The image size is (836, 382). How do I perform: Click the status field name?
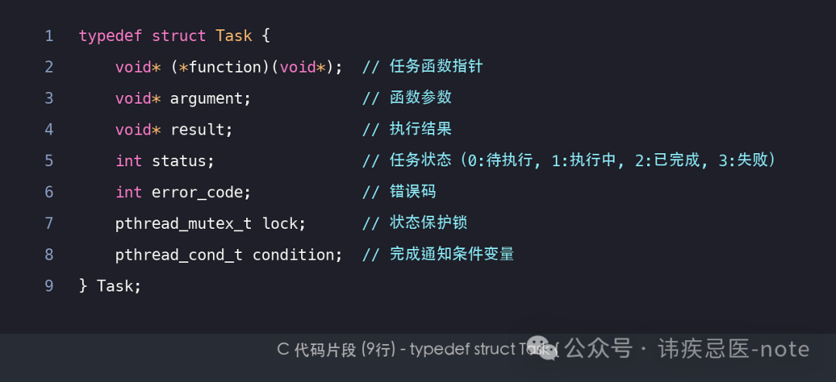coord(183,161)
